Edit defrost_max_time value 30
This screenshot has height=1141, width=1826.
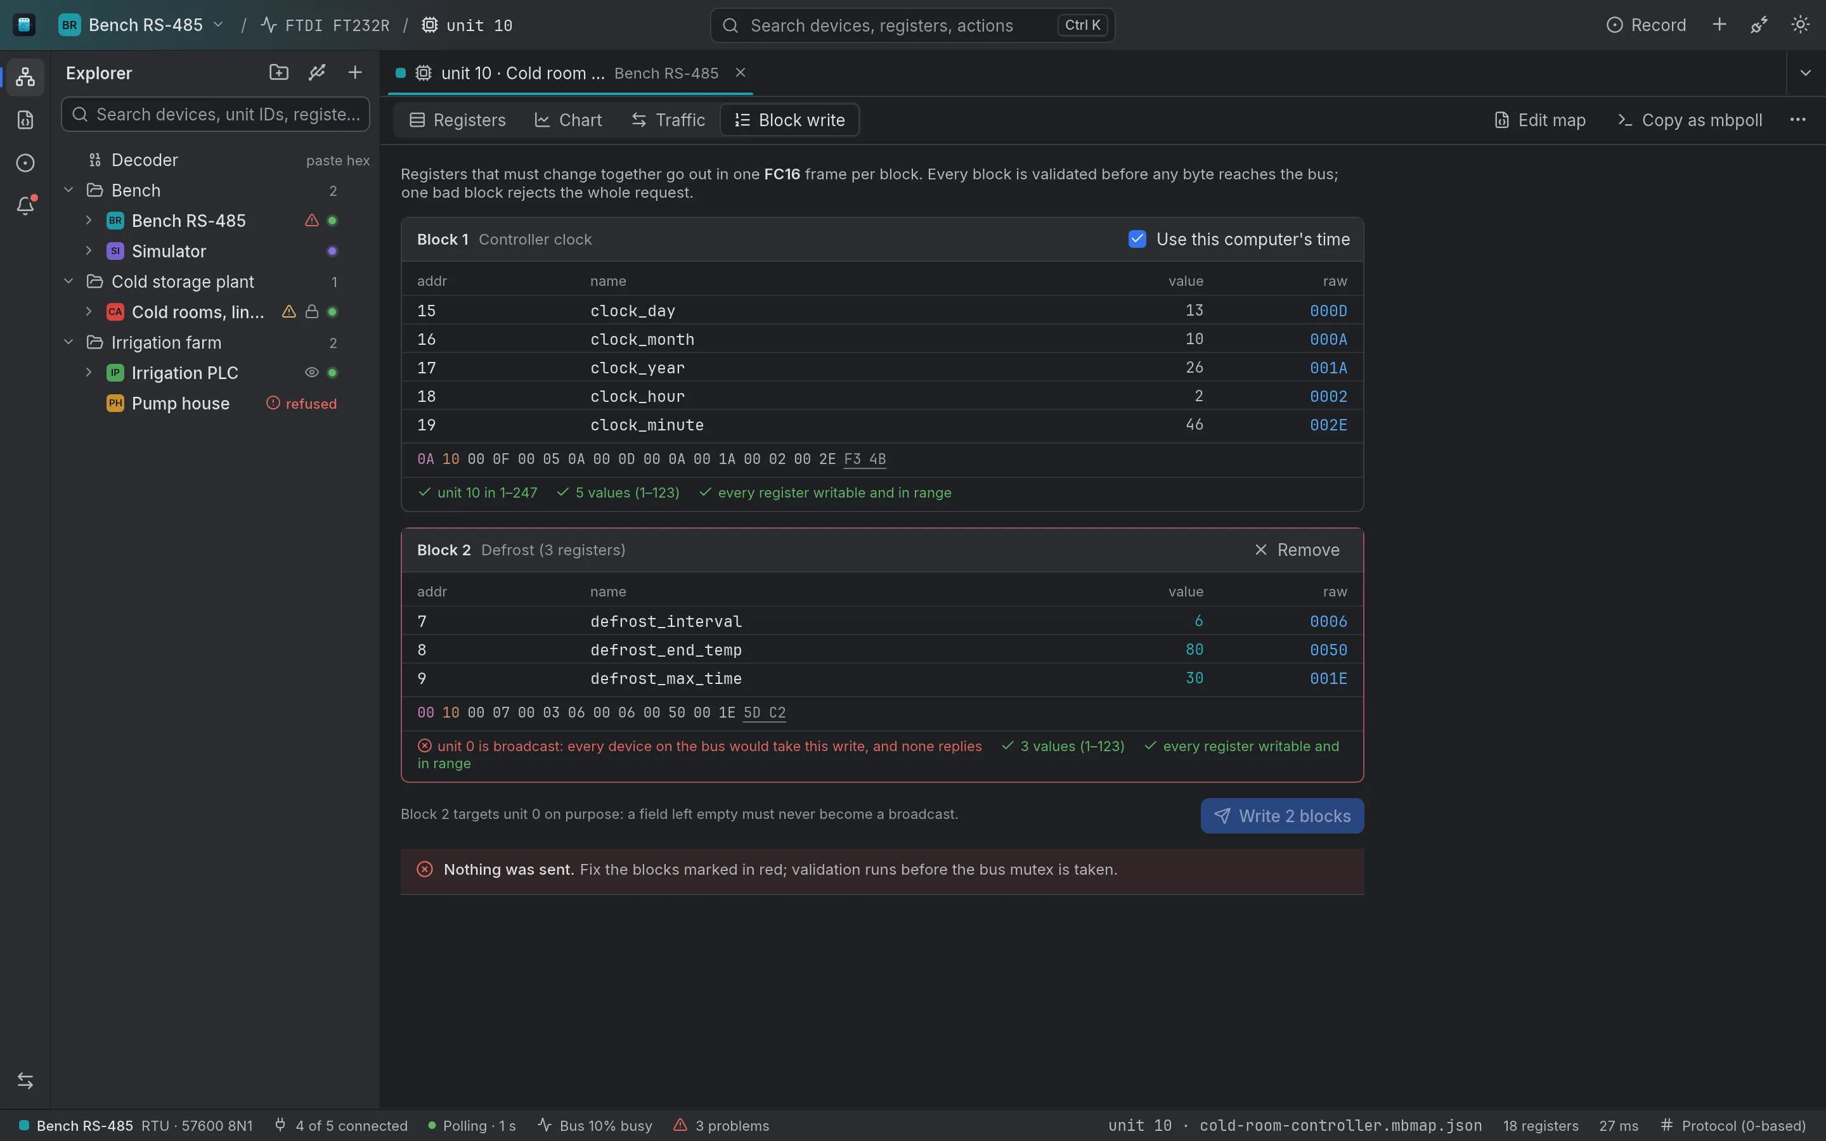coord(1195,678)
